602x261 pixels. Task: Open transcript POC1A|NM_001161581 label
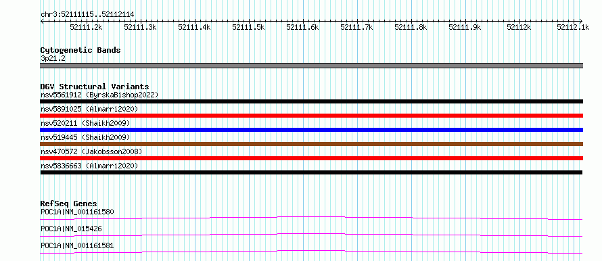(x=77, y=245)
